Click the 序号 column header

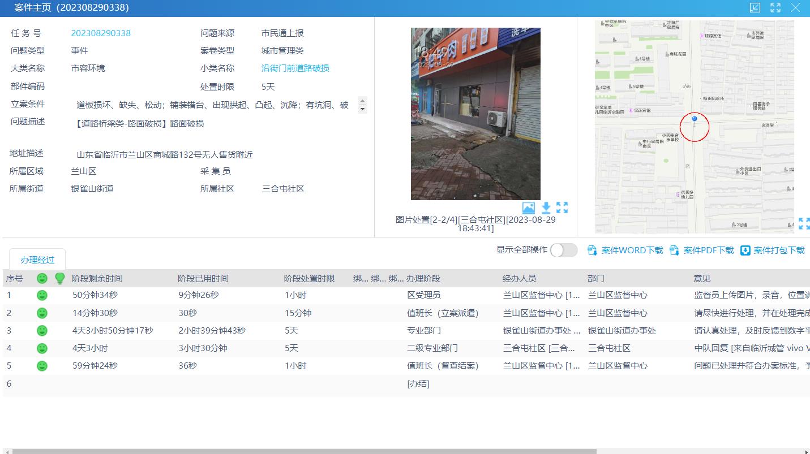14,278
